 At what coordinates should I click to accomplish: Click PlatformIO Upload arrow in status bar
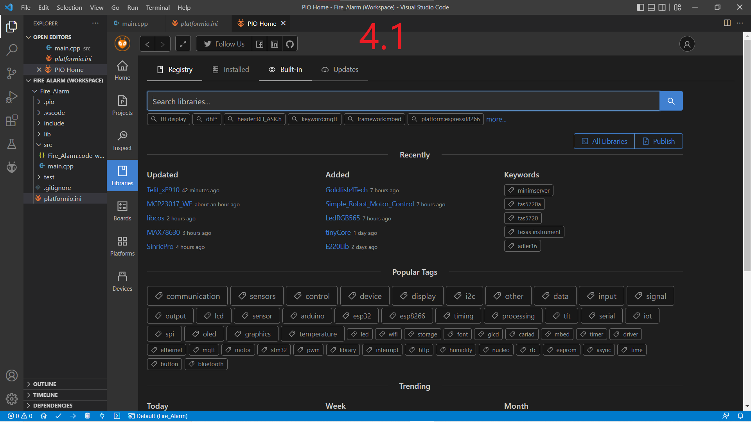click(73, 416)
